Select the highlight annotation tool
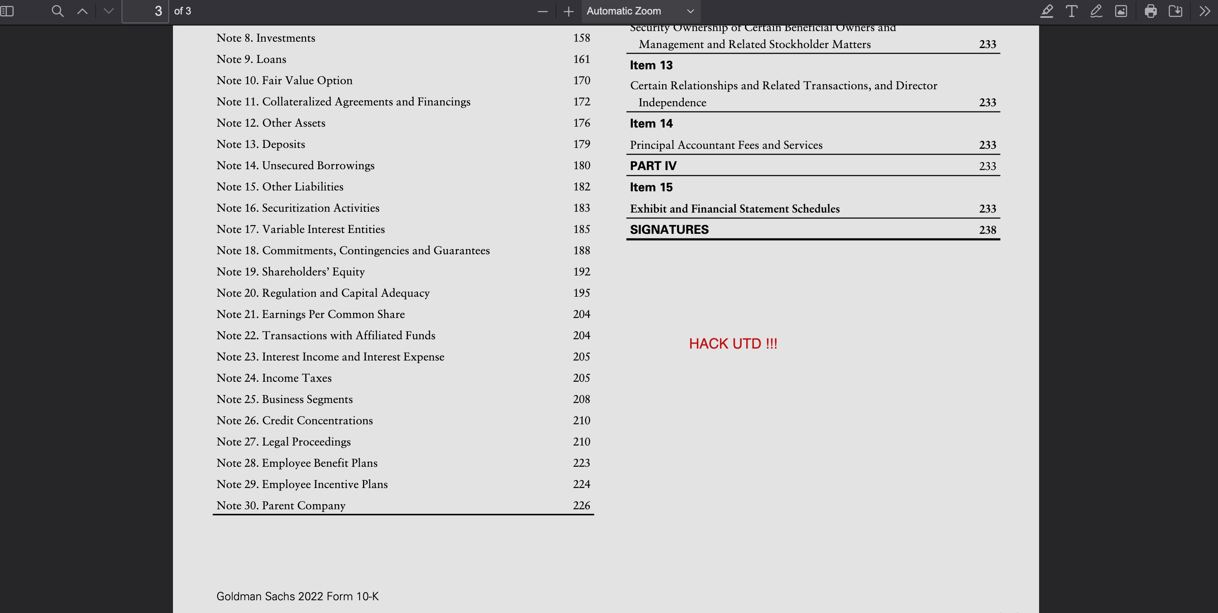The height and width of the screenshot is (613, 1218). (1046, 11)
